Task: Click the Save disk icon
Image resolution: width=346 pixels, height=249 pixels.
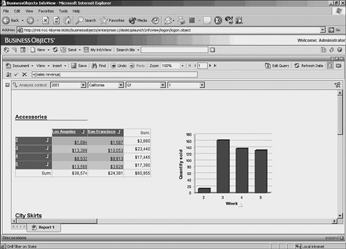Action: pos(73,66)
